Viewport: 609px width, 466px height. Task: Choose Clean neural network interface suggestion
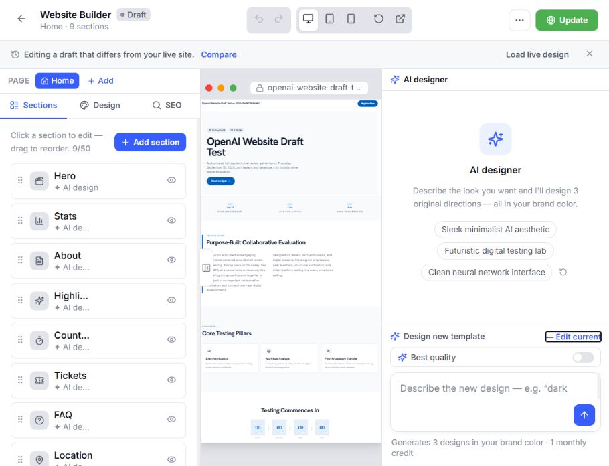click(x=487, y=272)
